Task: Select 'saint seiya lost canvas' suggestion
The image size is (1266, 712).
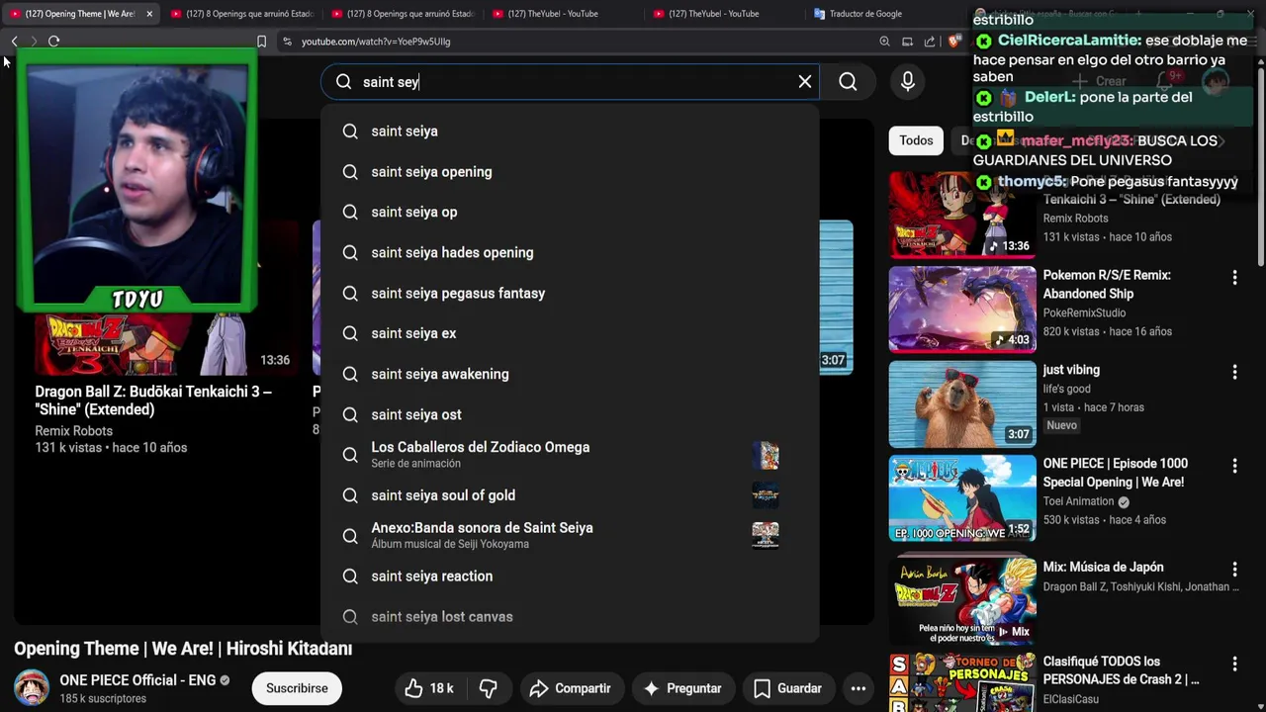Action: coord(570,617)
